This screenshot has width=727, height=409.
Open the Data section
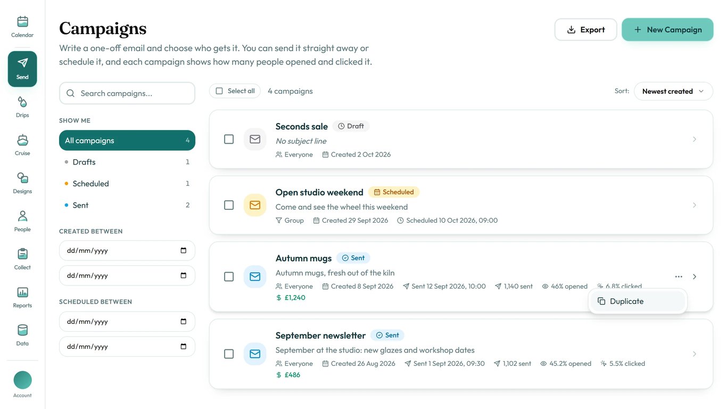(22, 336)
